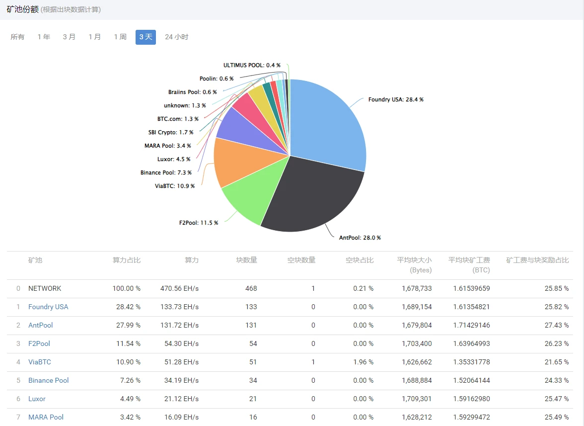Switch to the 所有 (All) time filter
This screenshot has width=584, height=426.
[17, 37]
